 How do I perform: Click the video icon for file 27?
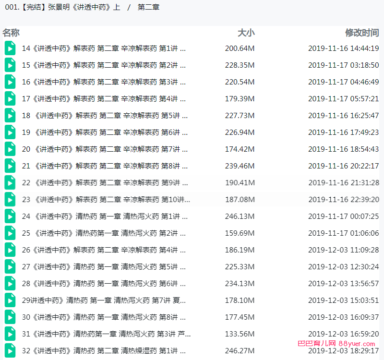pyautogui.click(x=10, y=267)
